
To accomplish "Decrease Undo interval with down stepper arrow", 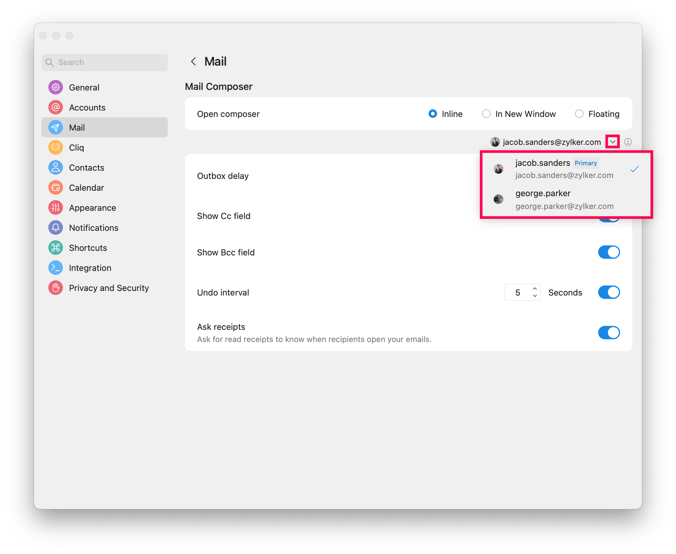I will coord(535,296).
